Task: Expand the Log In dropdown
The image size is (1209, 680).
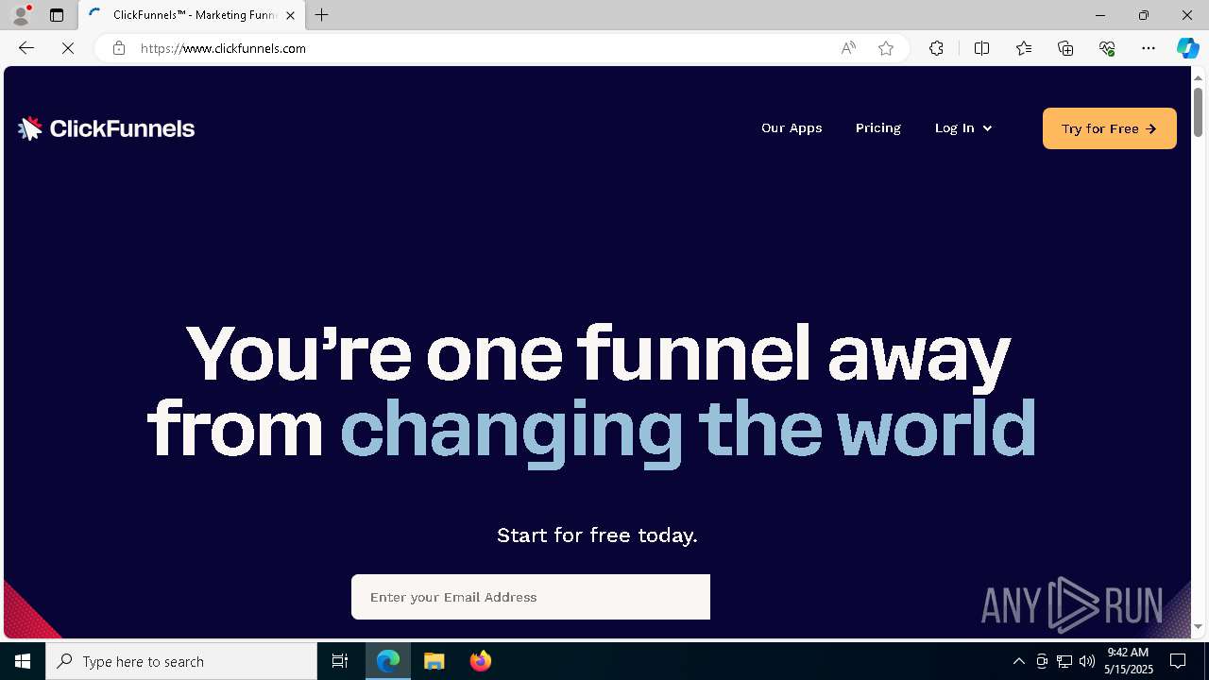Action: coord(963,128)
